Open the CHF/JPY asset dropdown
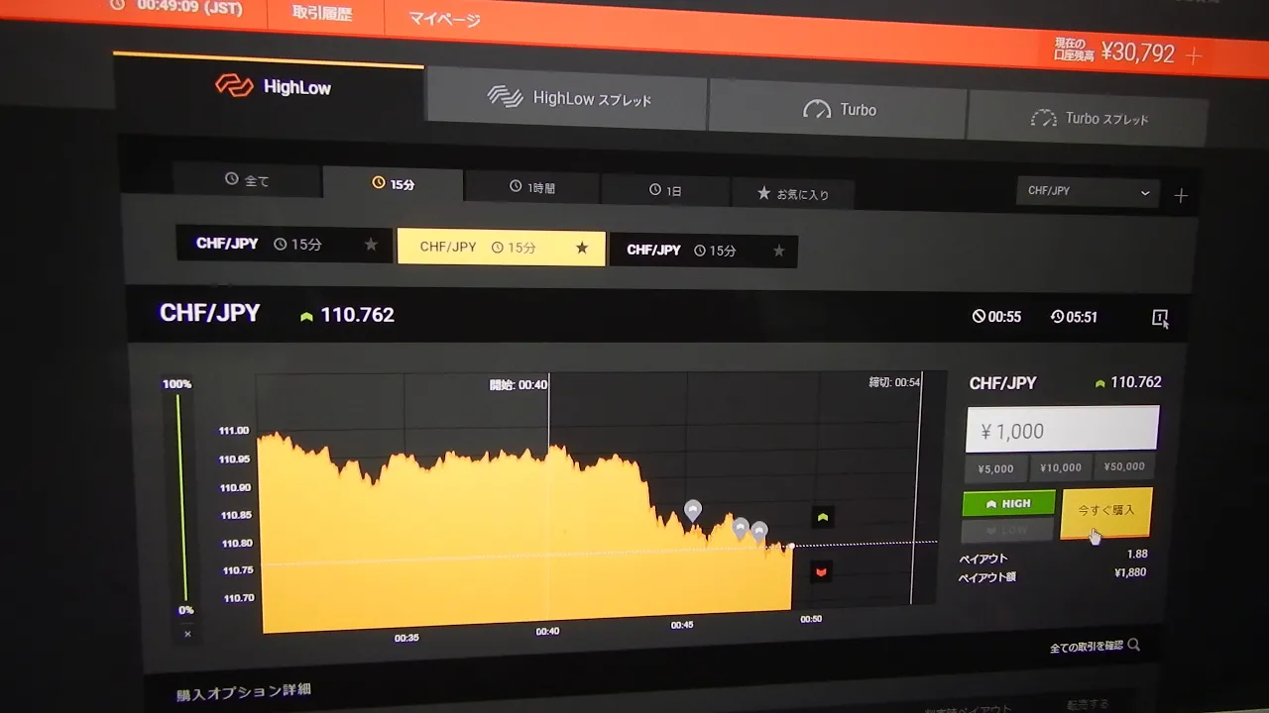Viewport: 1269px width, 713px height. 1088,192
